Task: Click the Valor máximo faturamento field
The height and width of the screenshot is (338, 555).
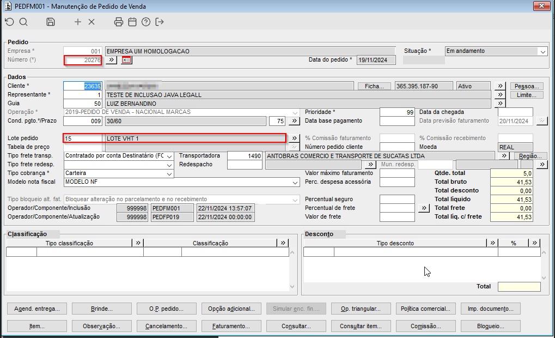Action: pos(397,173)
